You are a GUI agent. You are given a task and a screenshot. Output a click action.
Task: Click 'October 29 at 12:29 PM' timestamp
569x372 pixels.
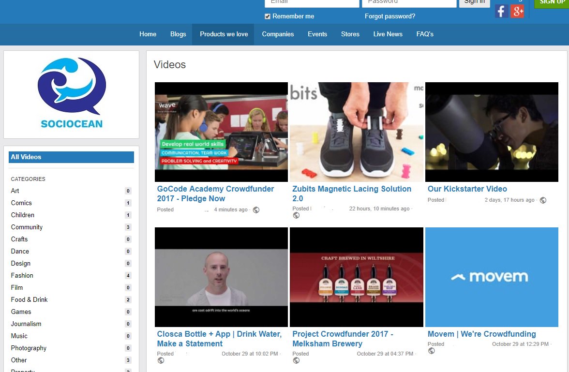tap(521, 344)
